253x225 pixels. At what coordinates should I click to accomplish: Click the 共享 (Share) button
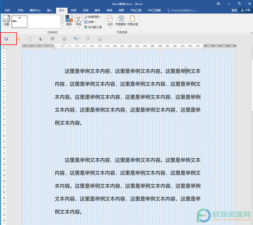pos(246,10)
